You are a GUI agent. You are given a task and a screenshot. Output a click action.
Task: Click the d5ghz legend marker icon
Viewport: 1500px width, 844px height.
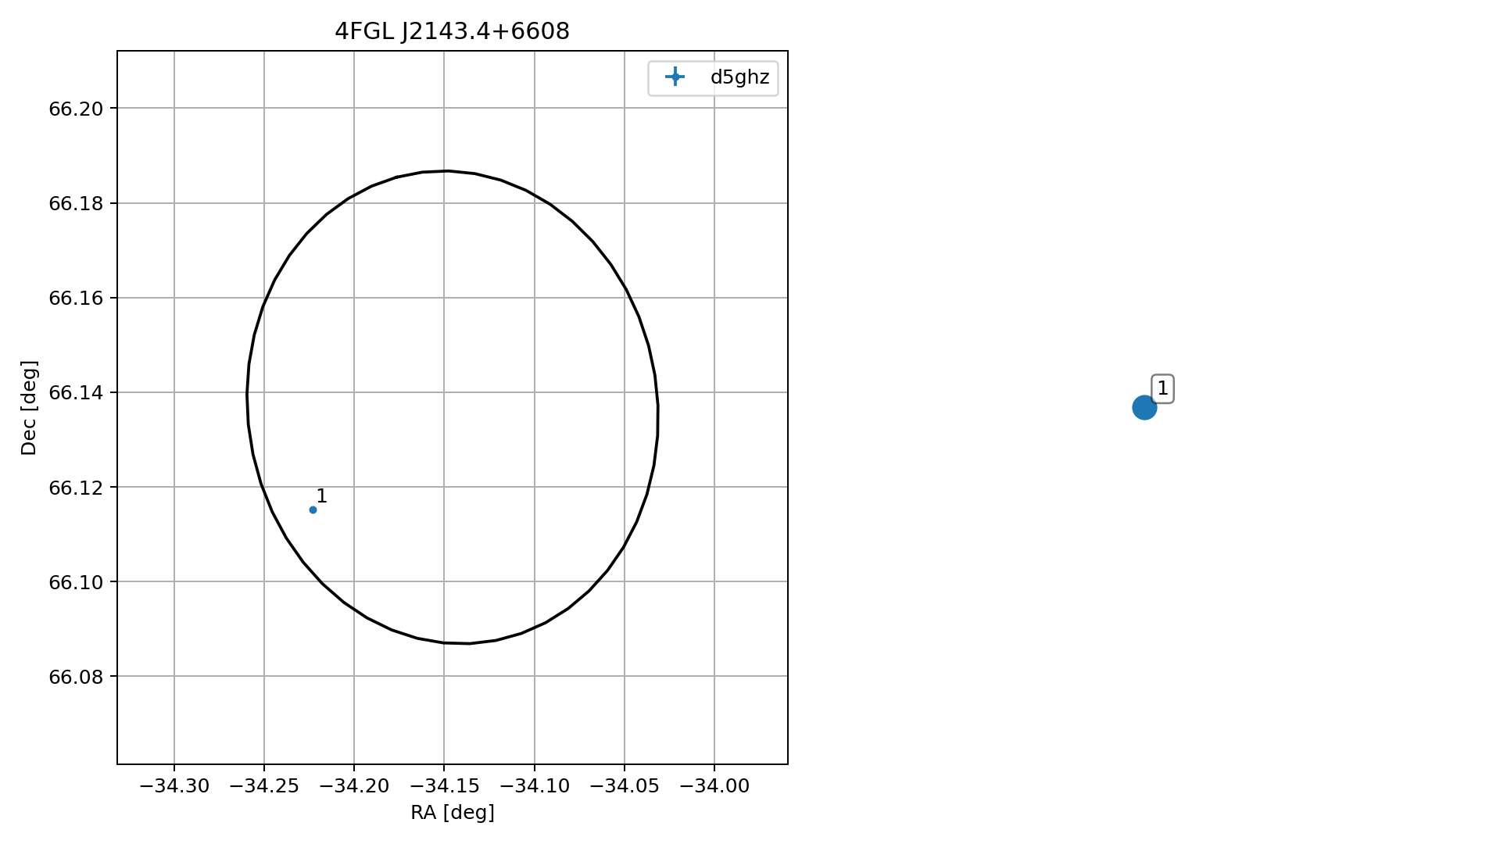675,77
